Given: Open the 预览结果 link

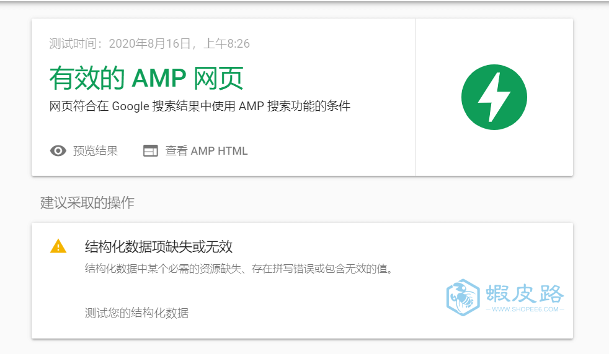Looking at the screenshot, I should tap(95, 151).
